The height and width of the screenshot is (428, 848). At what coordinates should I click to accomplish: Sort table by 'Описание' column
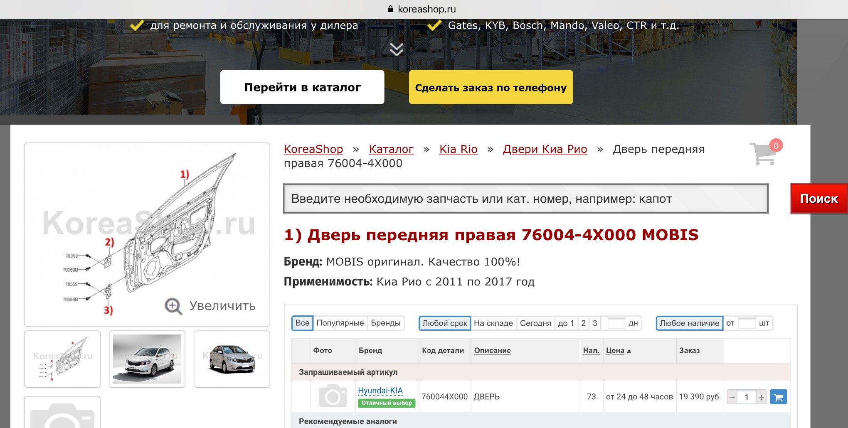[x=492, y=350]
